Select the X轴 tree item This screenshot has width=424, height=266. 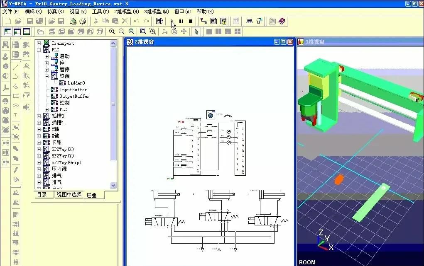tap(55, 136)
